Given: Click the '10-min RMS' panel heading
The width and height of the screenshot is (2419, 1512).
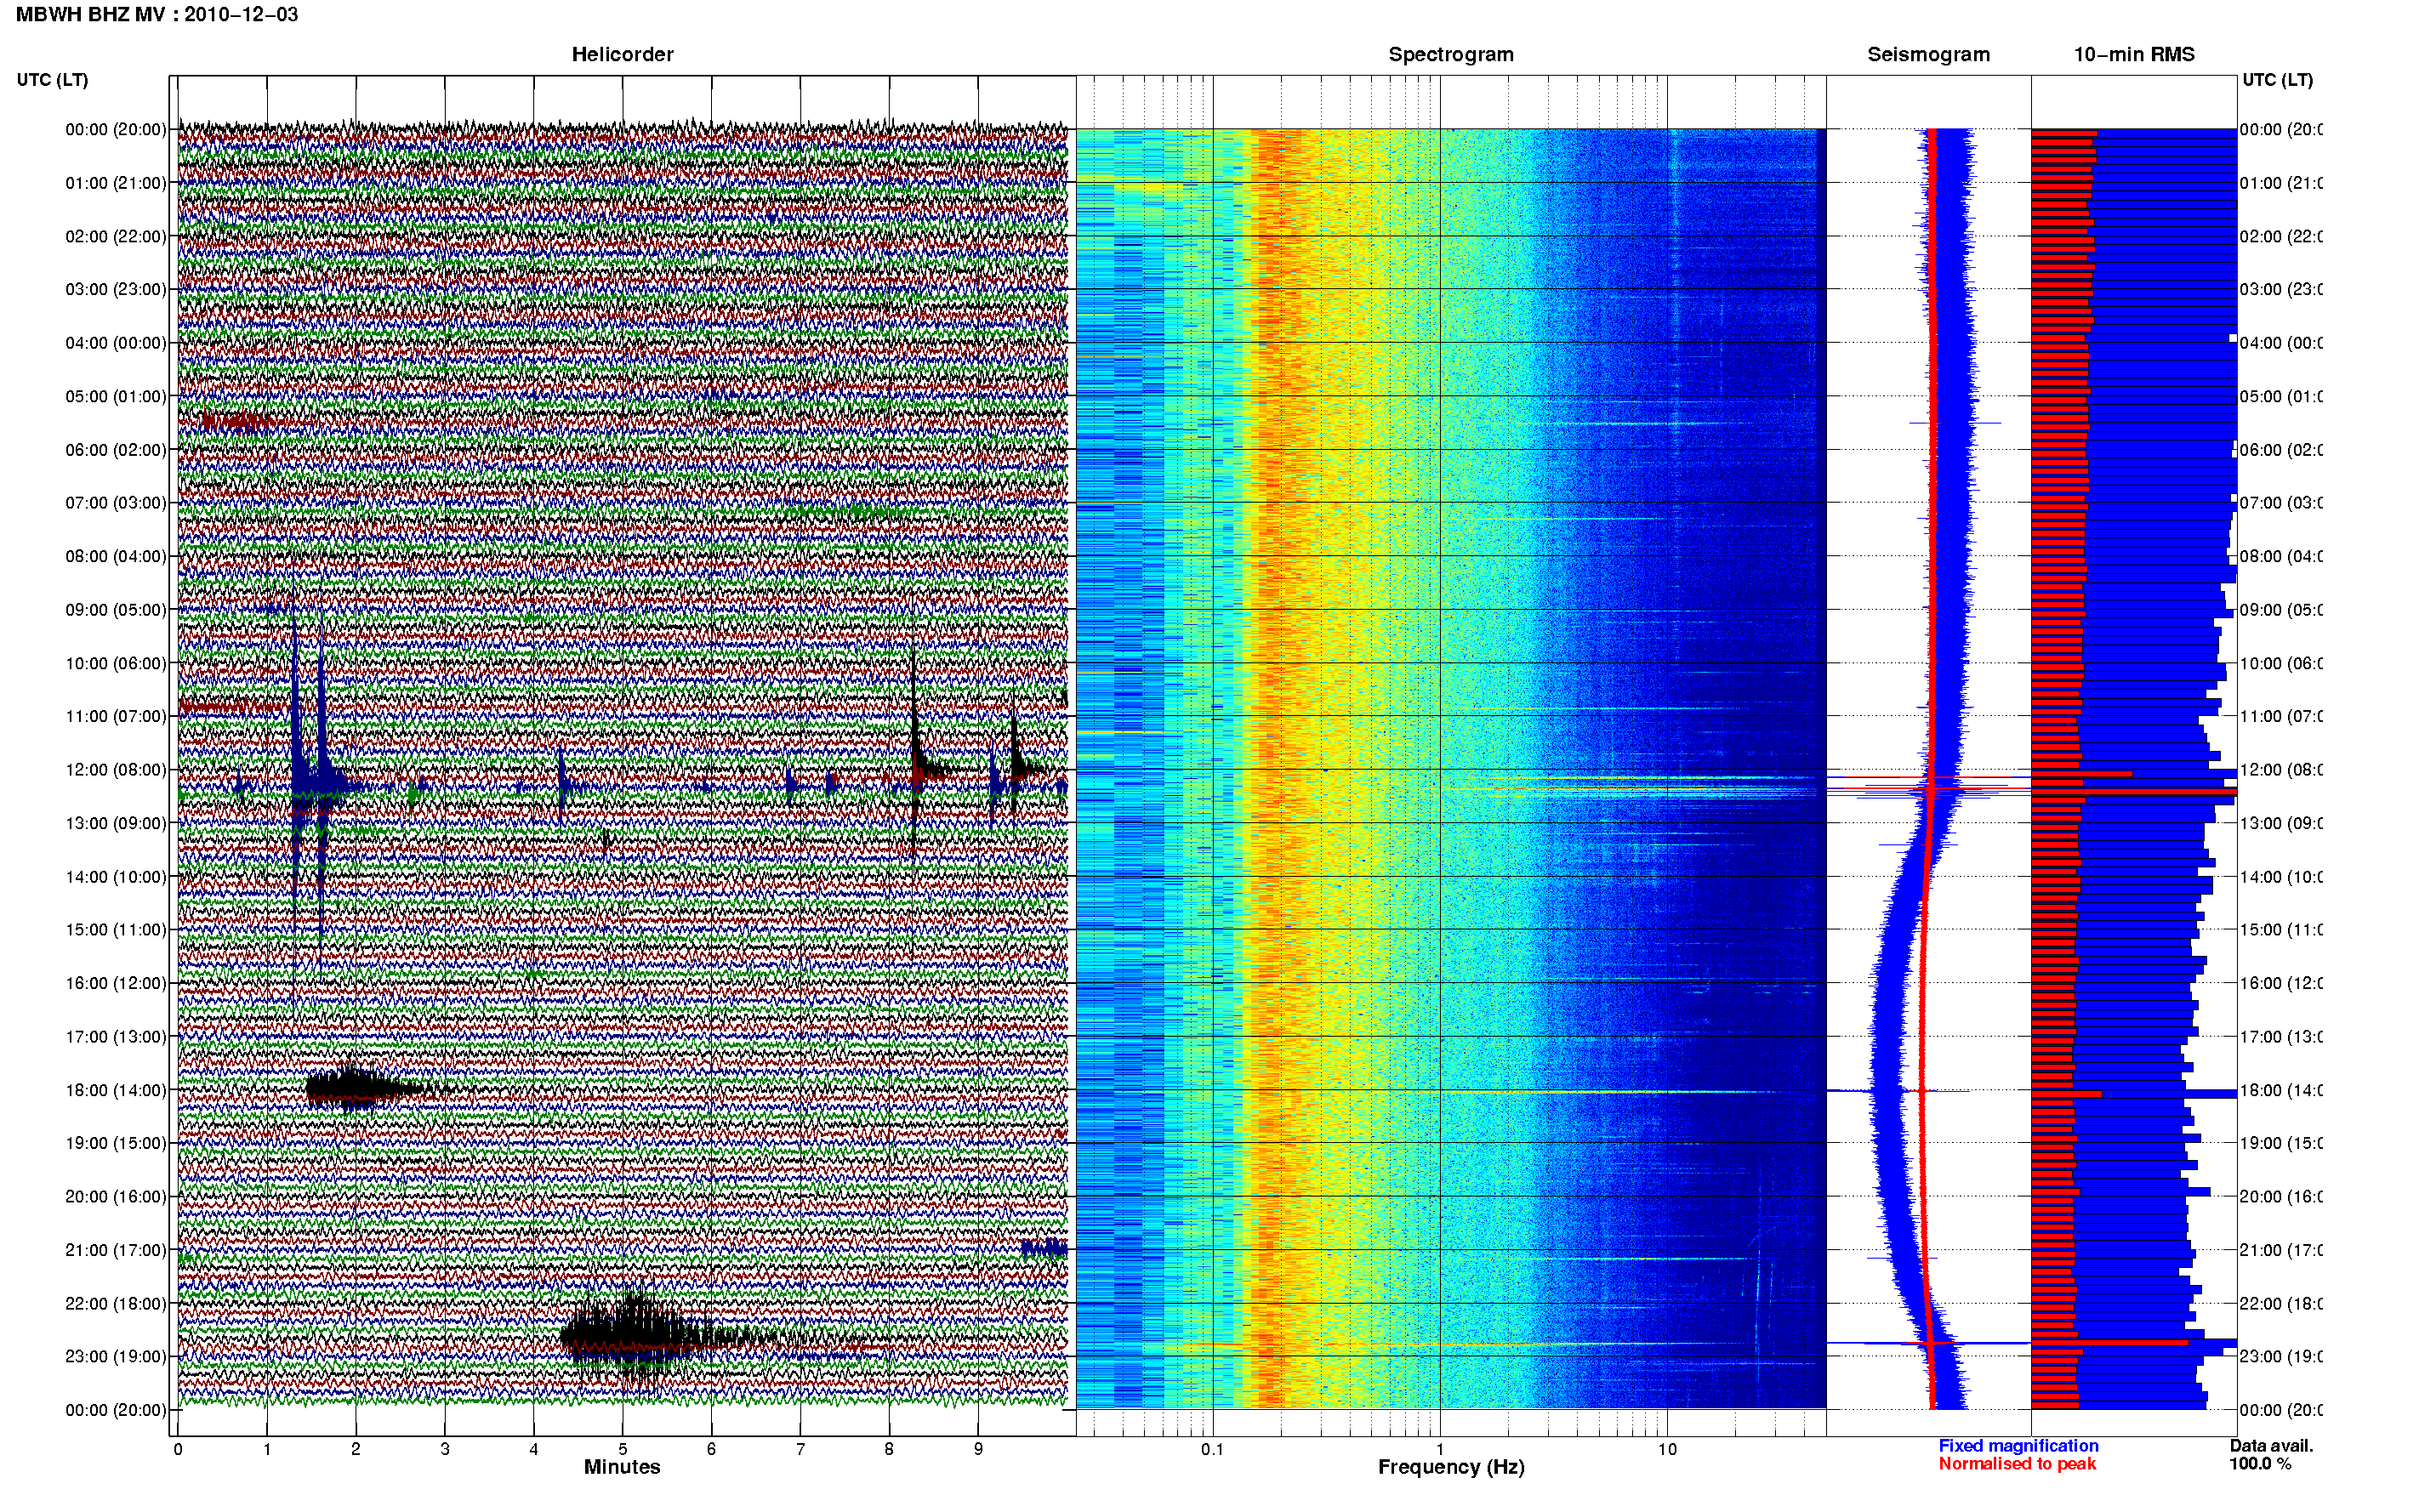Looking at the screenshot, I should pyautogui.click(x=2134, y=55).
